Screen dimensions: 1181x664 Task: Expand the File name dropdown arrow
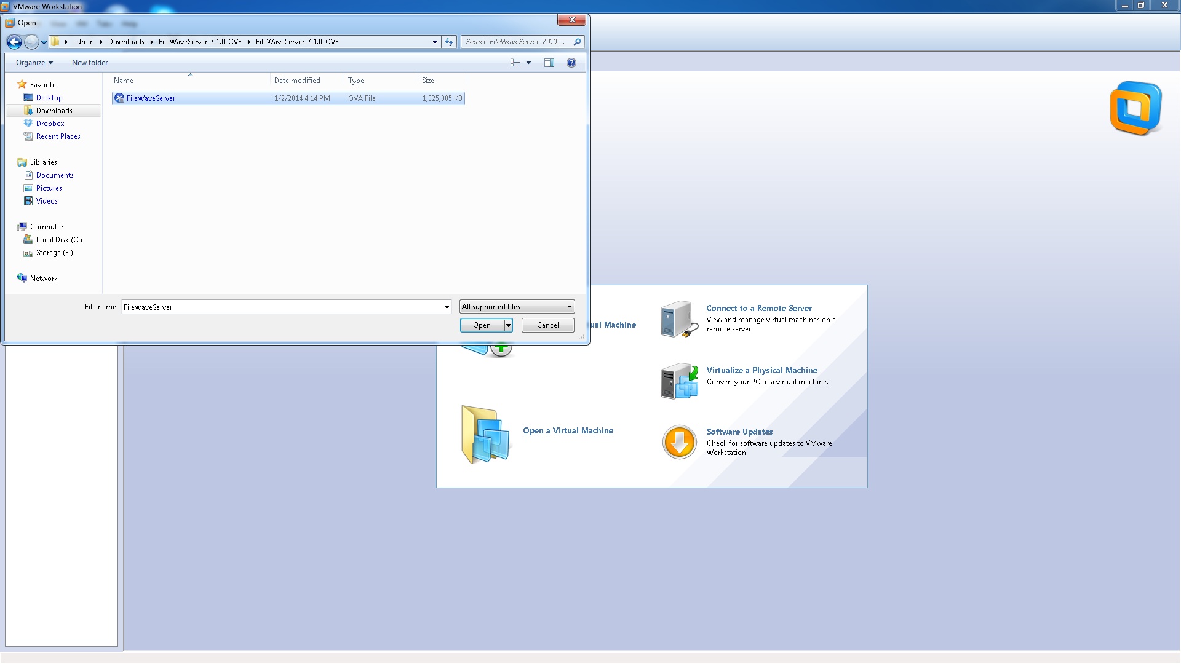pyautogui.click(x=447, y=307)
